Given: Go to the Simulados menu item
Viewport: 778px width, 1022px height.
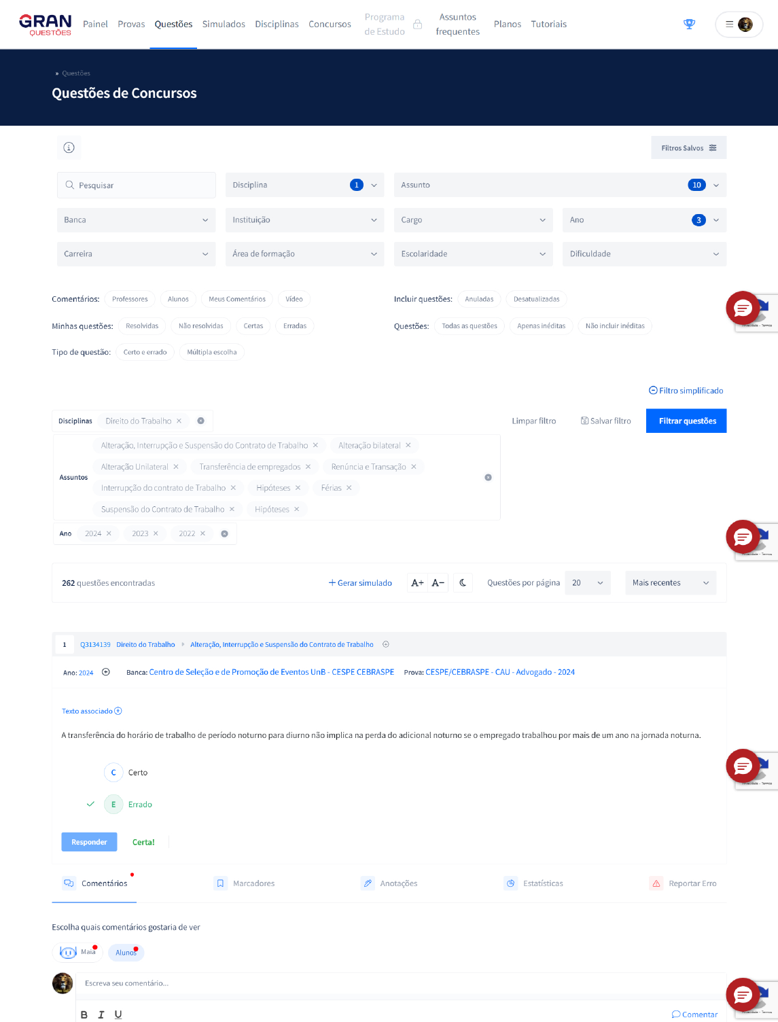Looking at the screenshot, I should 224,24.
